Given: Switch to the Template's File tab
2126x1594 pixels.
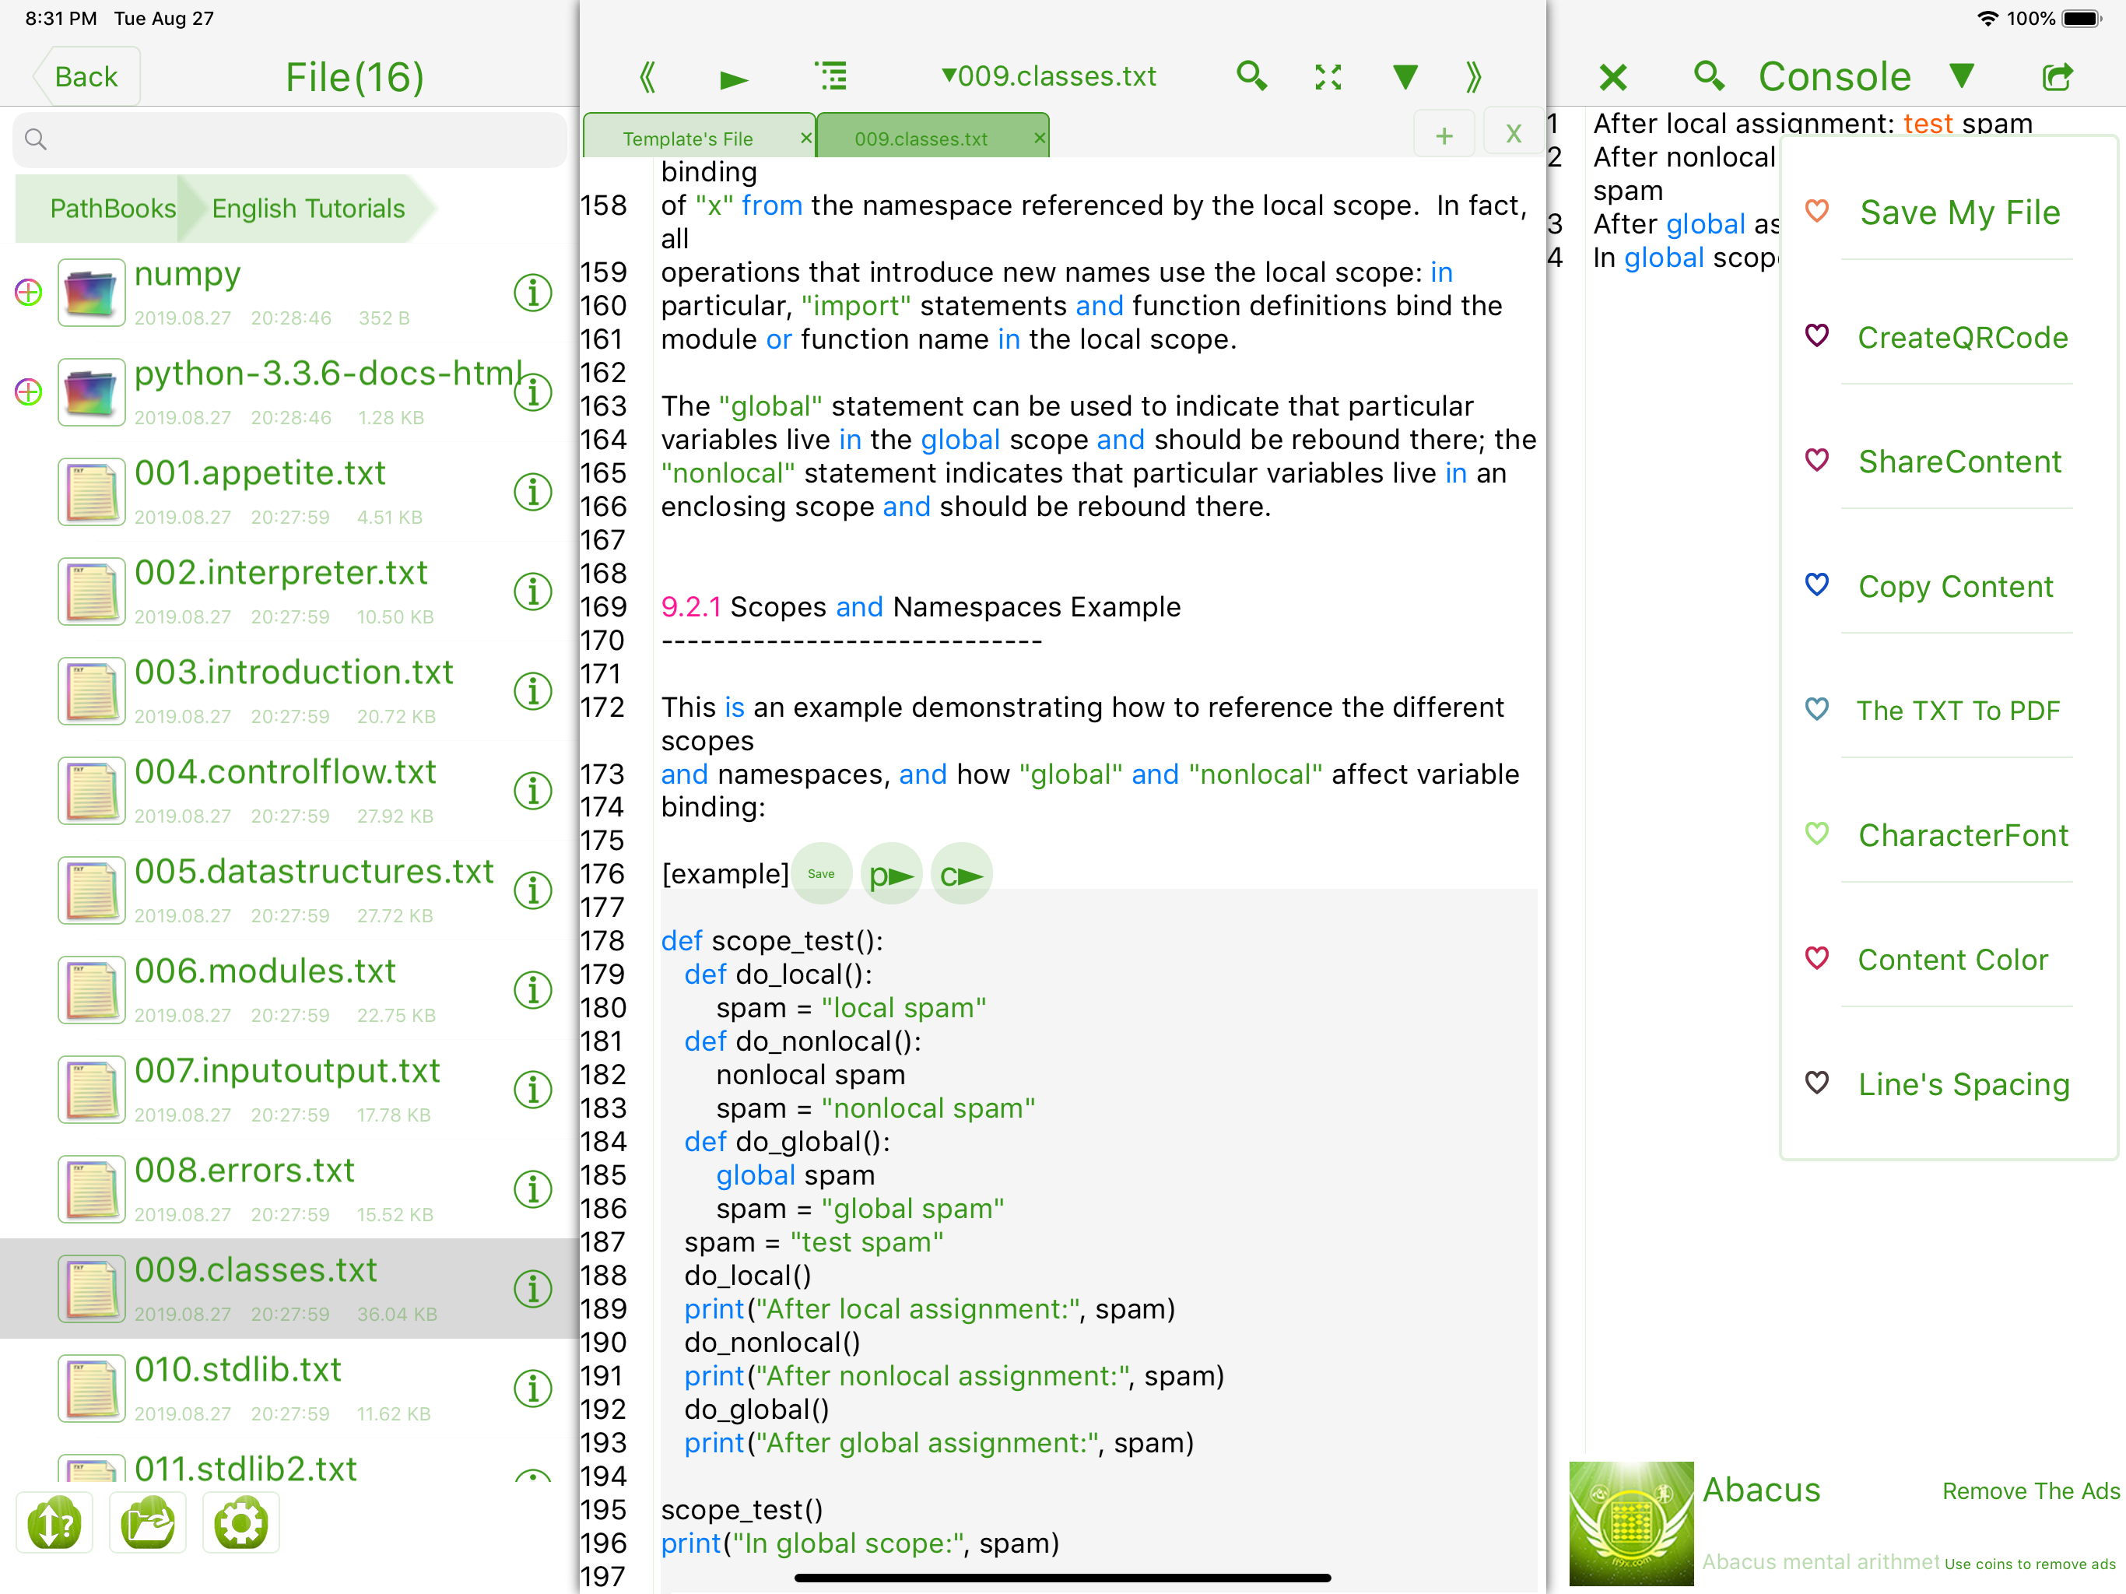Looking at the screenshot, I should (688, 139).
